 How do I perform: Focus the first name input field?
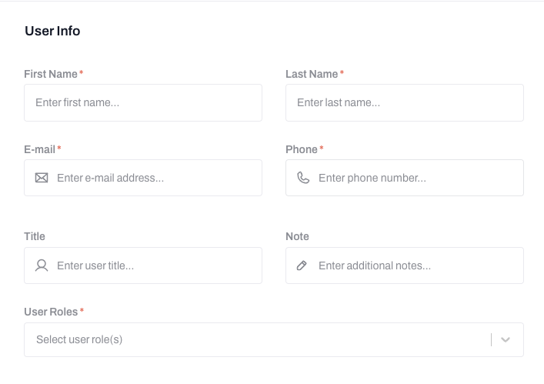[143, 102]
